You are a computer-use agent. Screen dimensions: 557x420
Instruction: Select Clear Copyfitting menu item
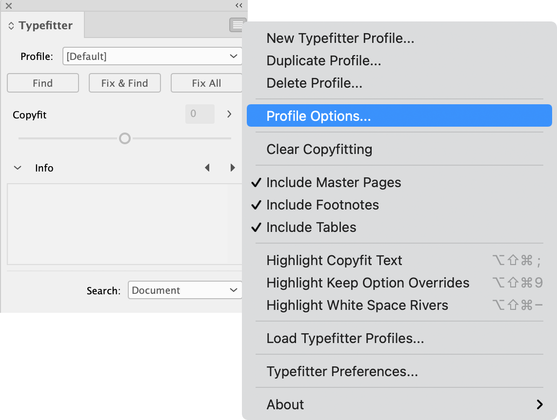pos(399,150)
